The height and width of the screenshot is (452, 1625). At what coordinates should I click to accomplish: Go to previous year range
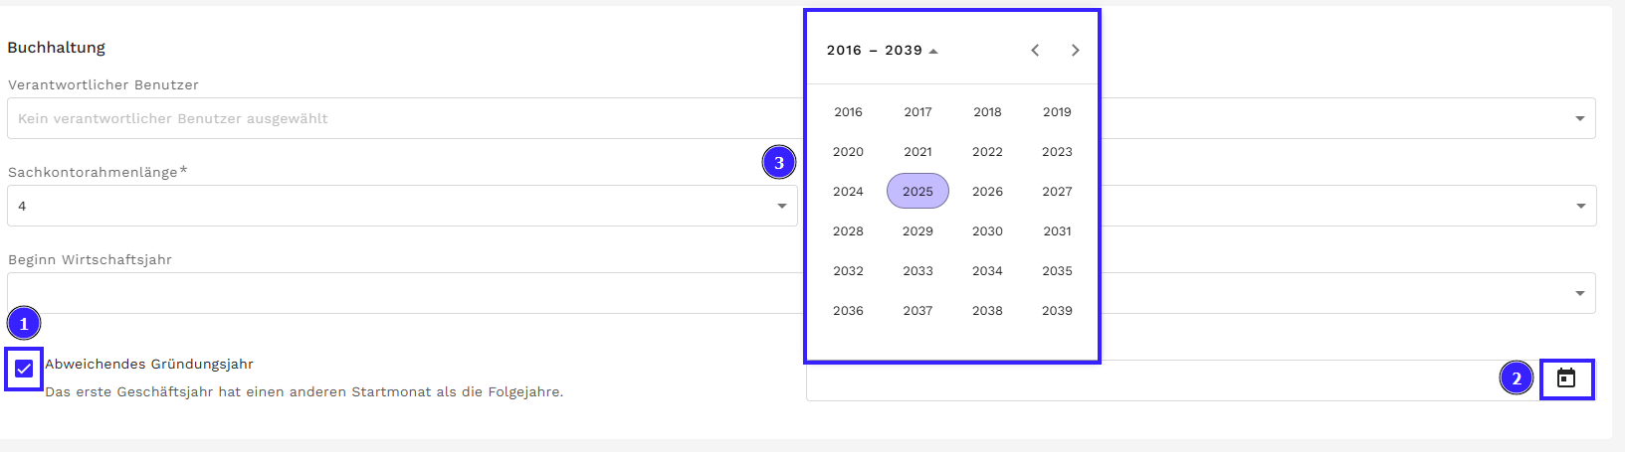click(1035, 51)
